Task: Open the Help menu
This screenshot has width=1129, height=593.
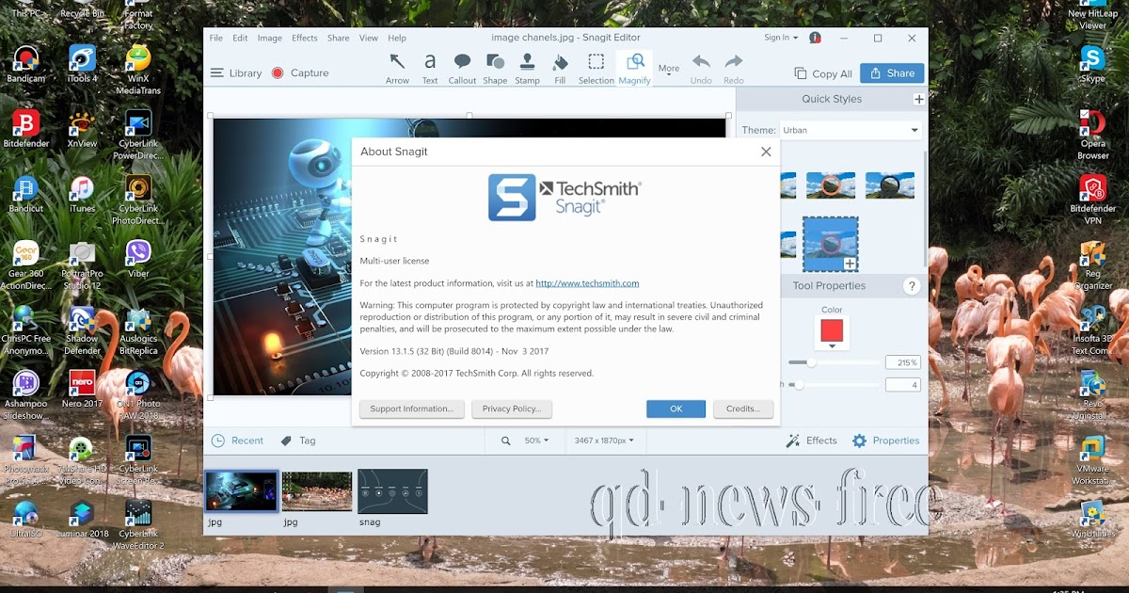Action: point(397,38)
